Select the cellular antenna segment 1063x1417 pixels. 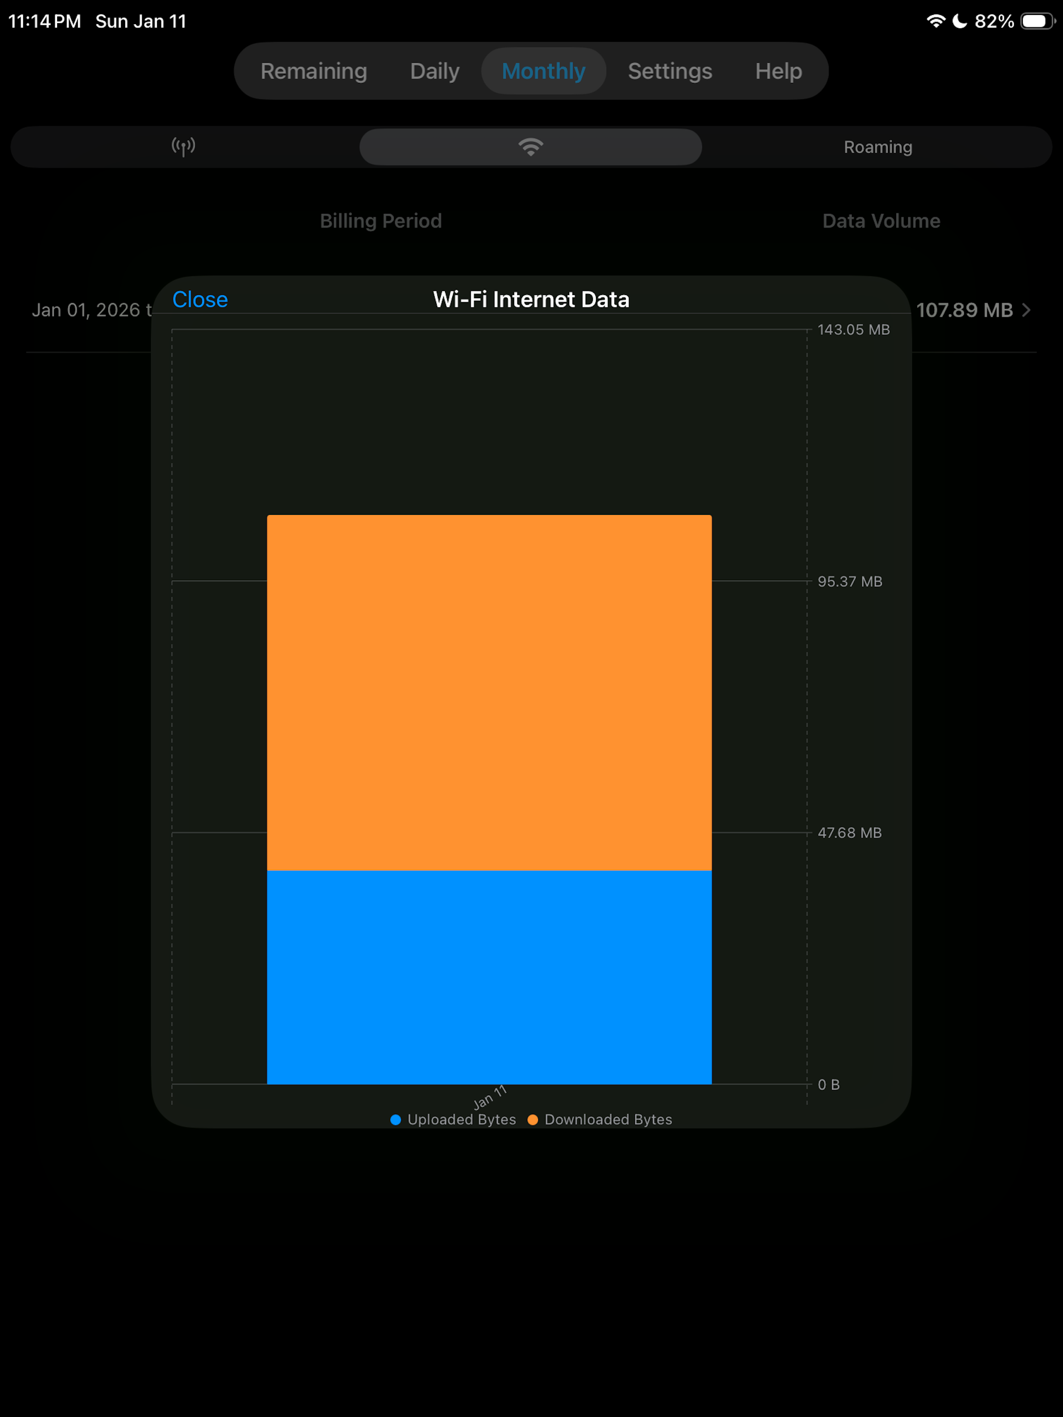click(183, 147)
